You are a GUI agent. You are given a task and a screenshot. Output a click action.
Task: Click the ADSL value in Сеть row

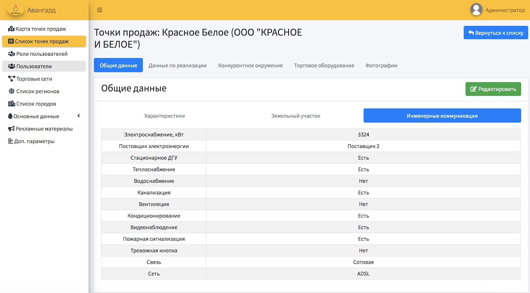coord(363,274)
